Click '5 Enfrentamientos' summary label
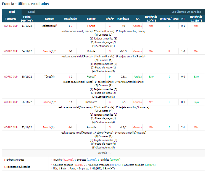This screenshot has height=173, width=208. (x=14, y=160)
